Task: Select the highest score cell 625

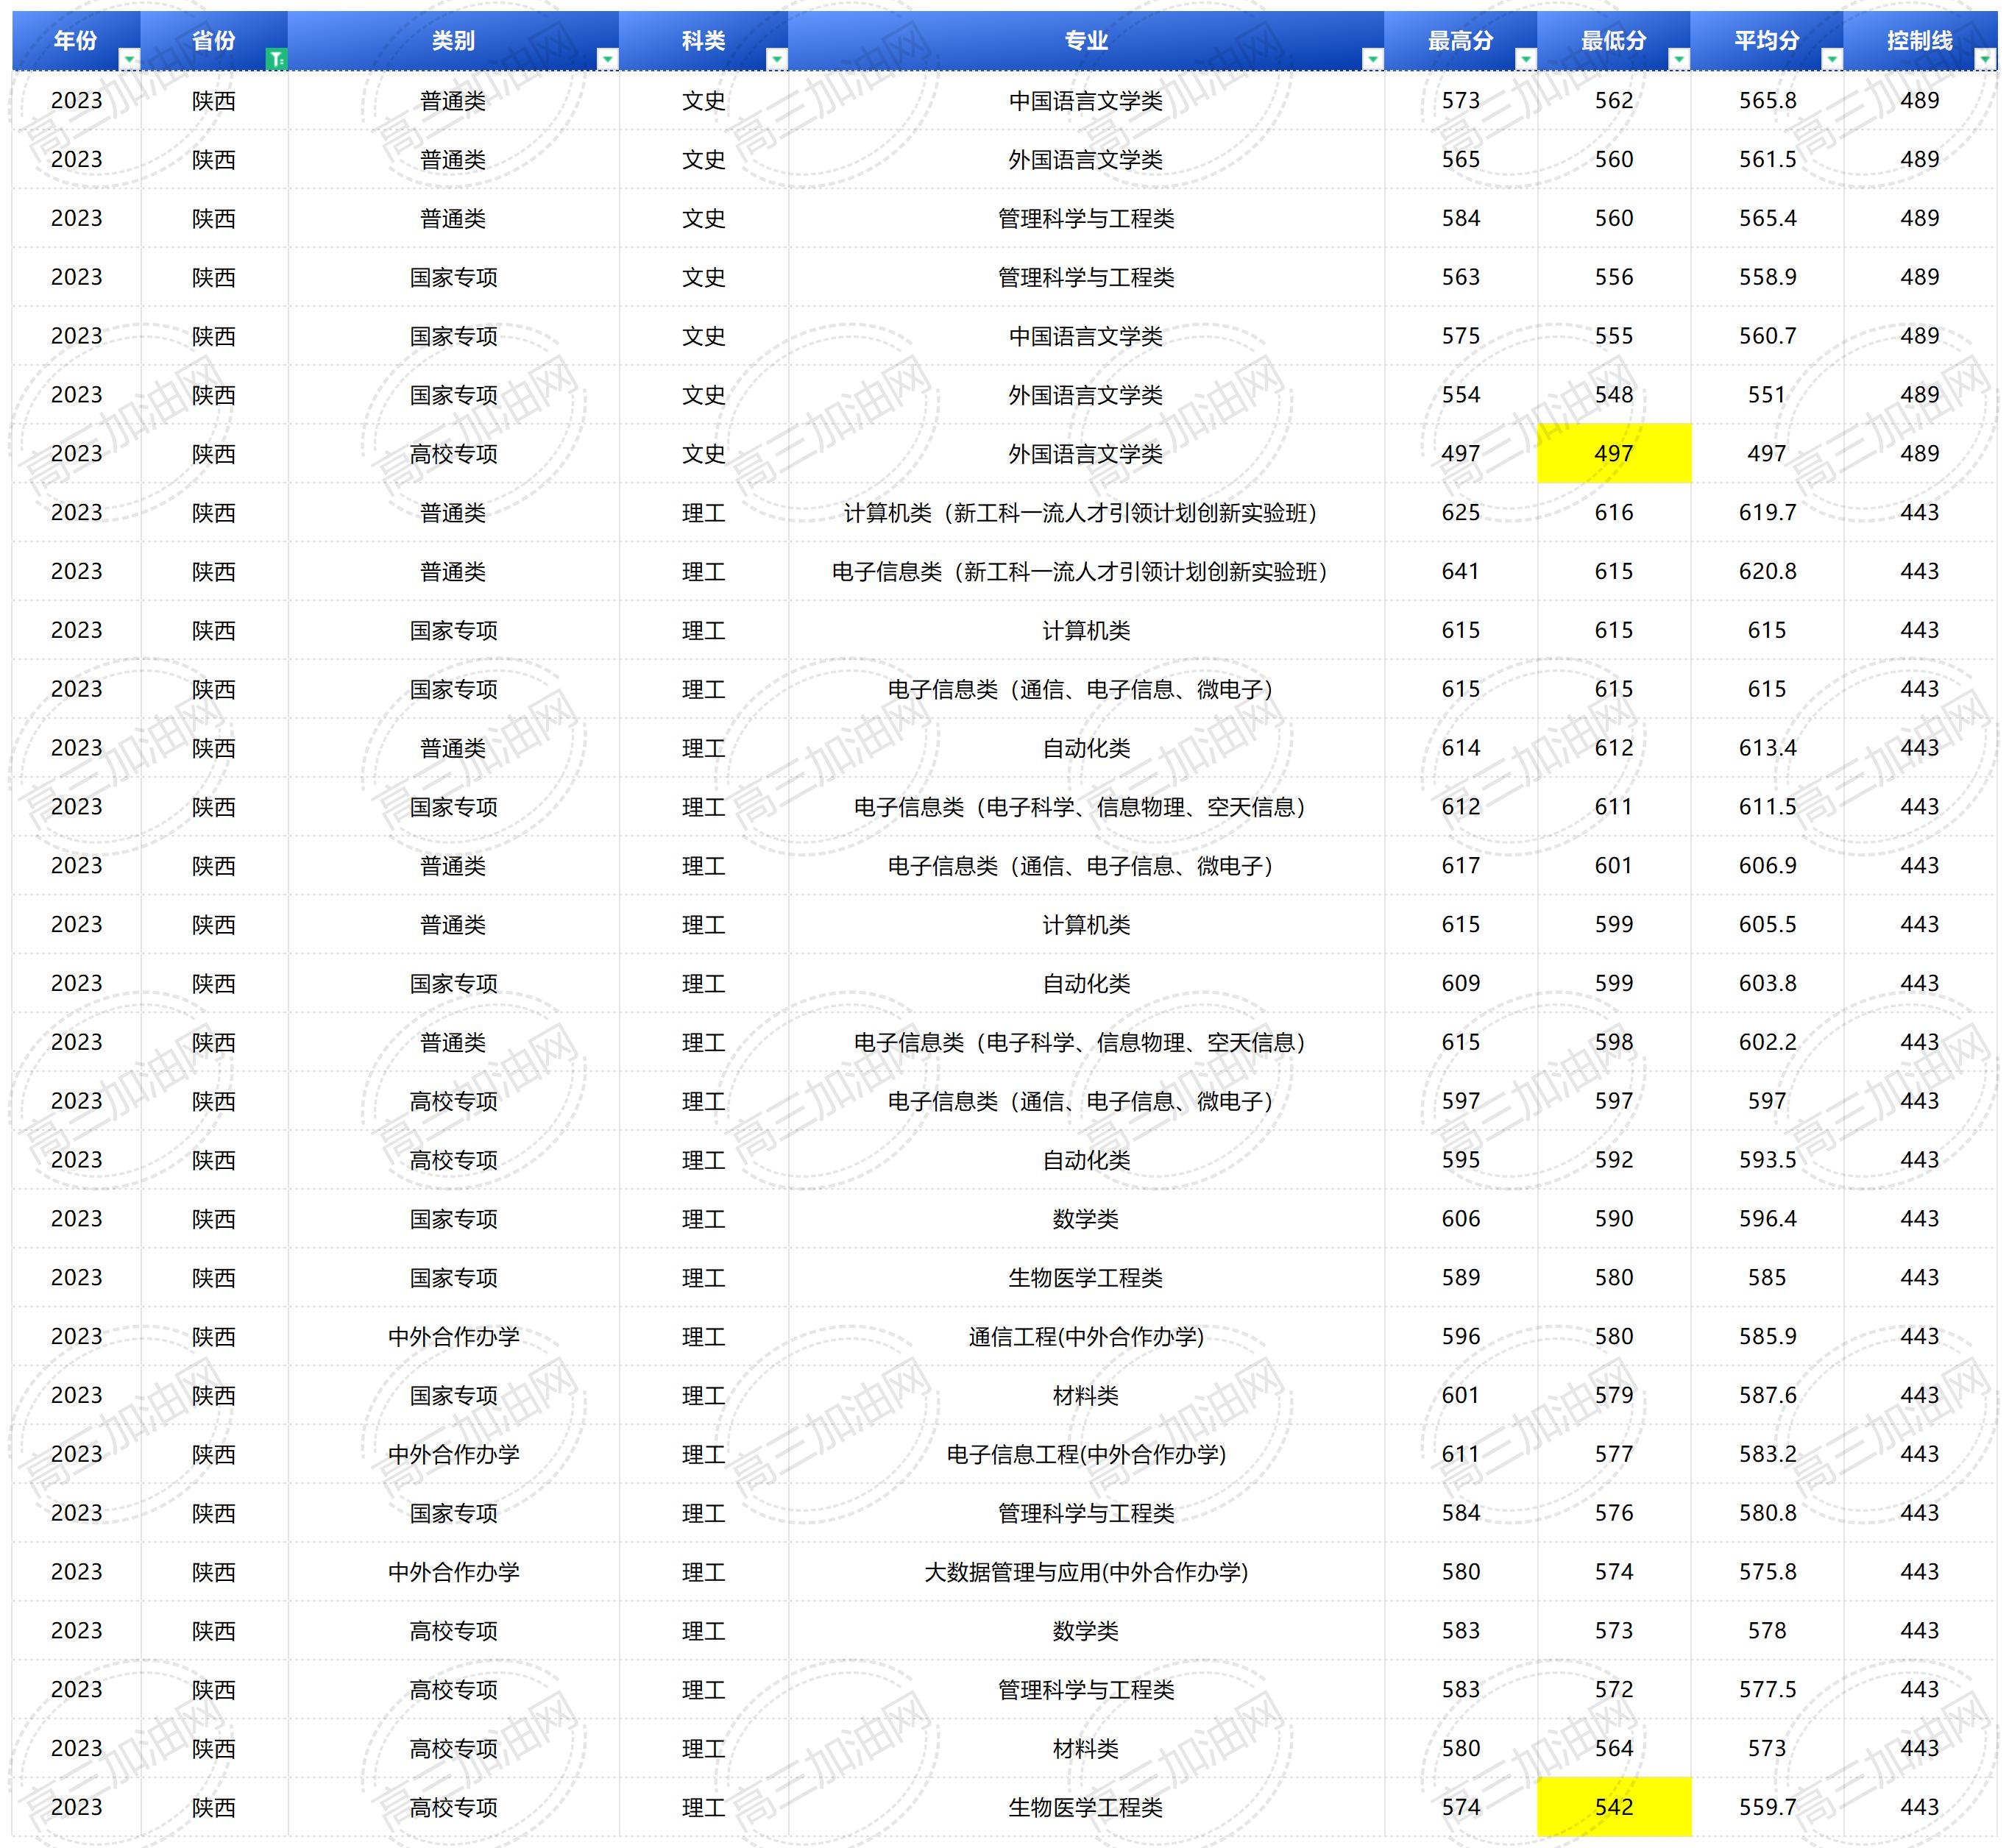Action: pos(1461,512)
